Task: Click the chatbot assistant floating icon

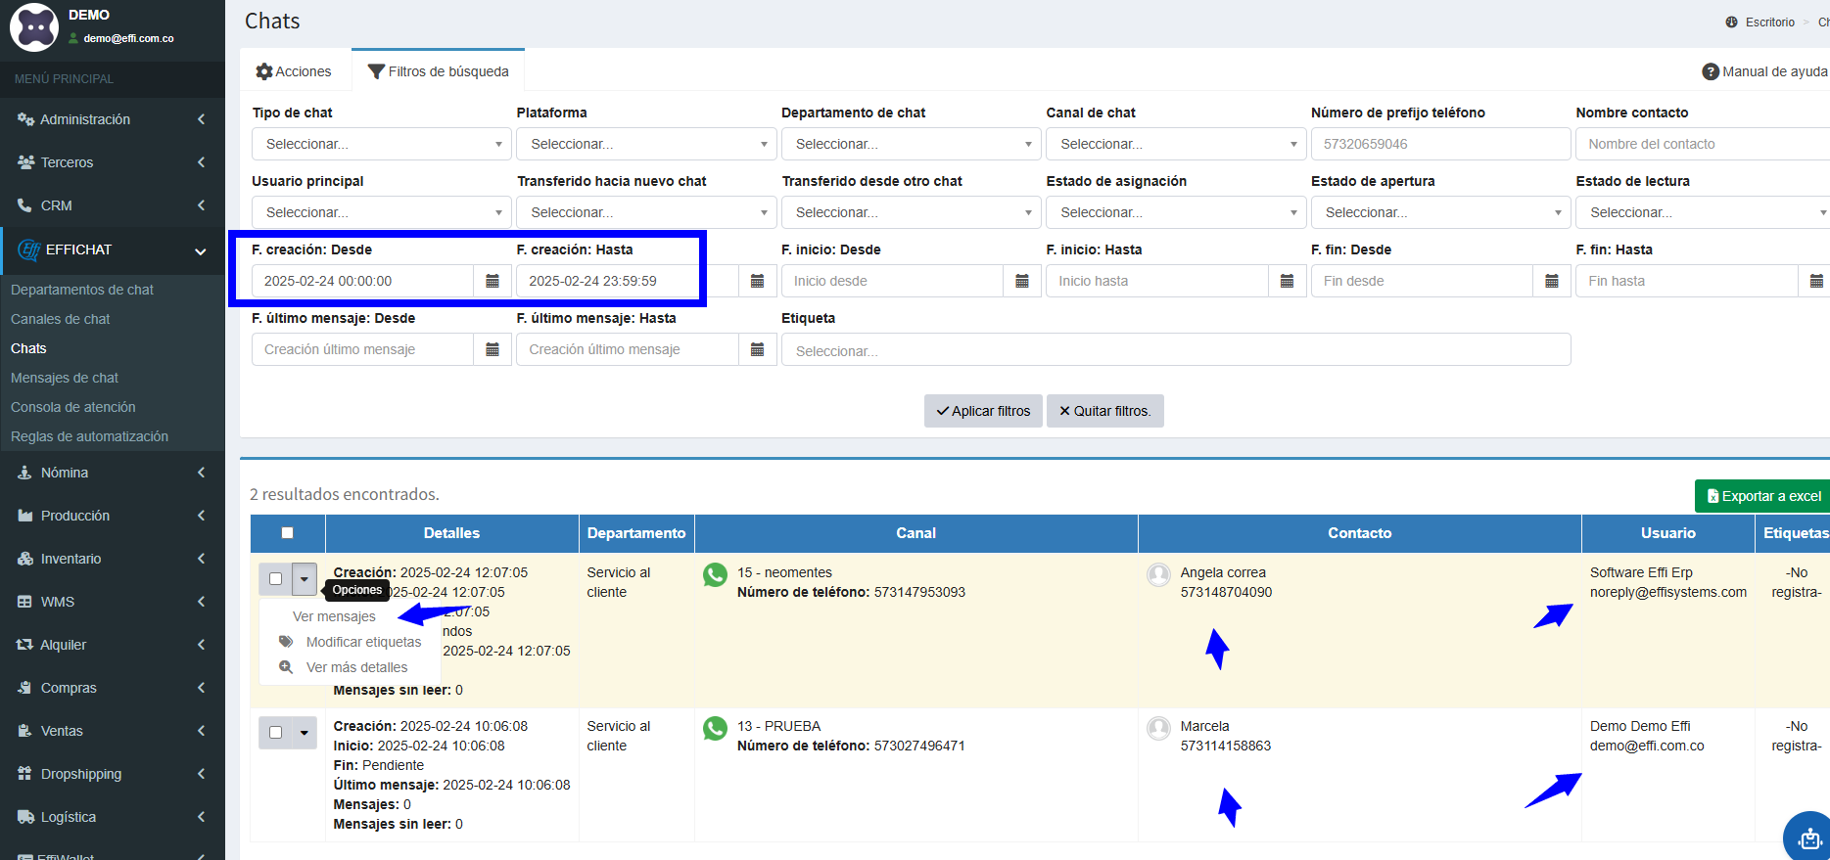Action: (1808, 837)
